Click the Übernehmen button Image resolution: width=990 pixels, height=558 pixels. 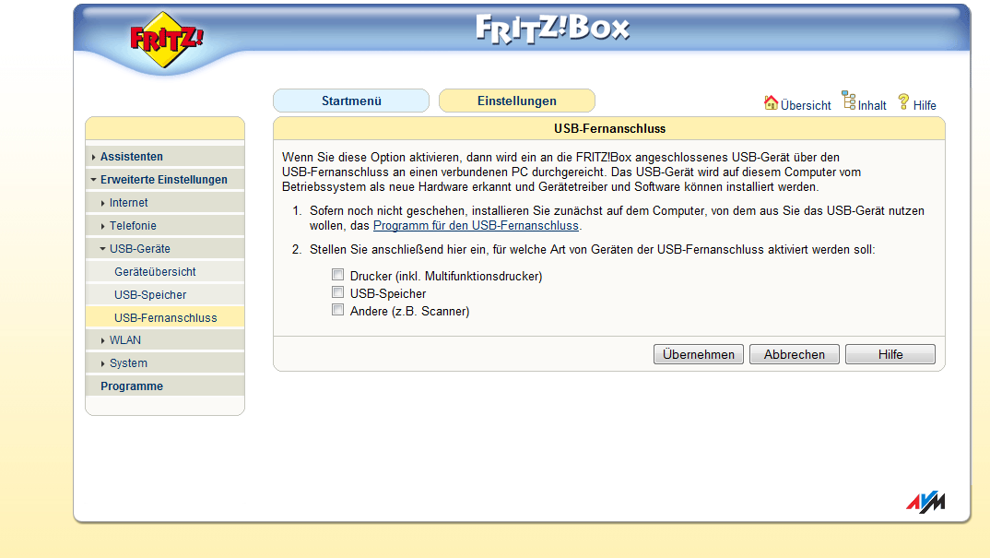tap(699, 354)
